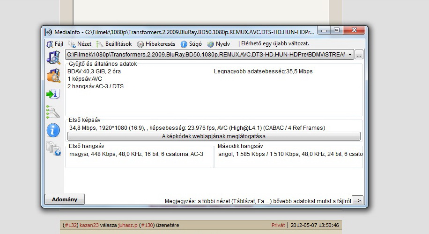Click 'Elérhető egy újabb változat' notice
The height and width of the screenshot is (234, 429).
[x=275, y=43]
